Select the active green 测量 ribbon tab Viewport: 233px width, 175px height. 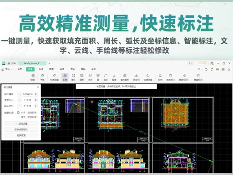(30, 69)
